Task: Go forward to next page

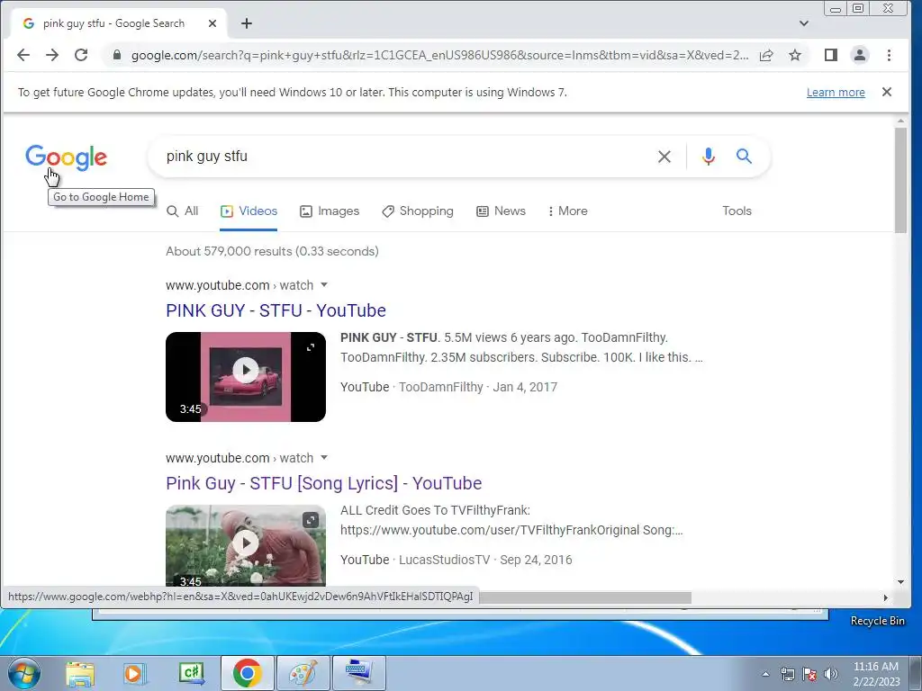Action: point(52,55)
